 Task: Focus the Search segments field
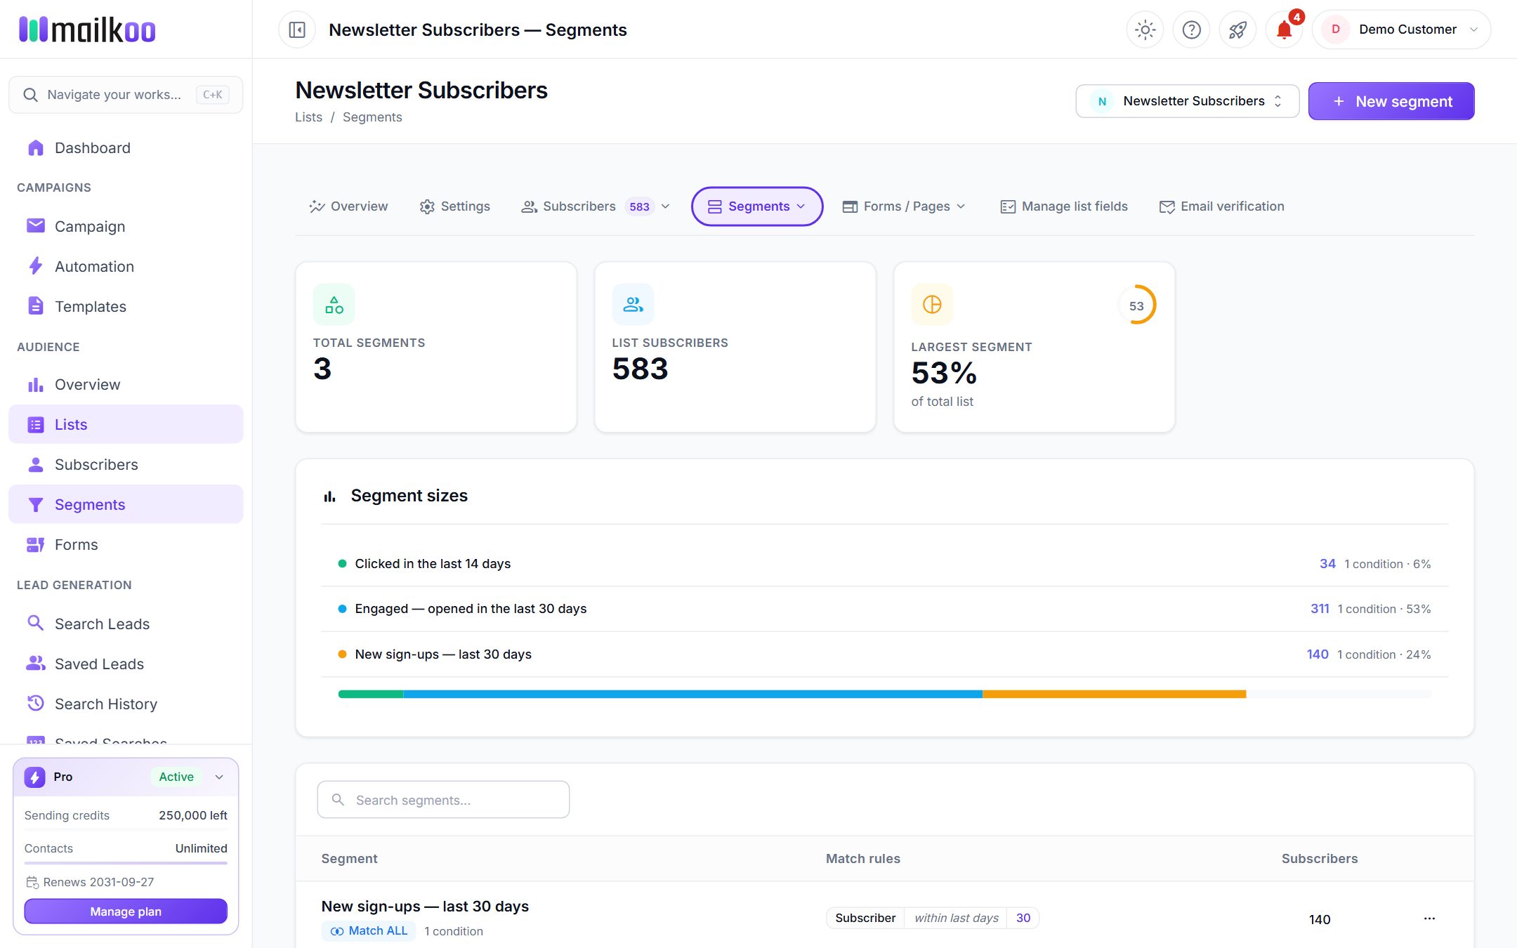pyautogui.click(x=443, y=800)
